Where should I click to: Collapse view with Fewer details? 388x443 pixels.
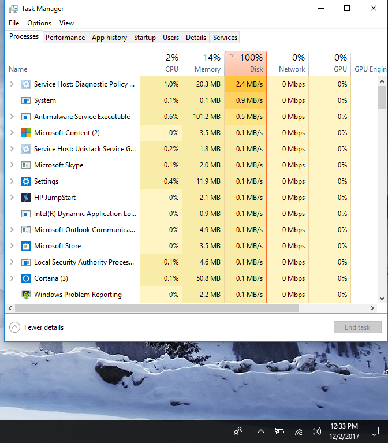tap(36, 327)
